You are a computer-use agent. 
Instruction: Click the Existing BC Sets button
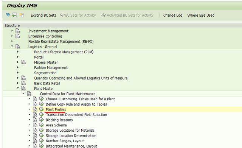coord(43,15)
